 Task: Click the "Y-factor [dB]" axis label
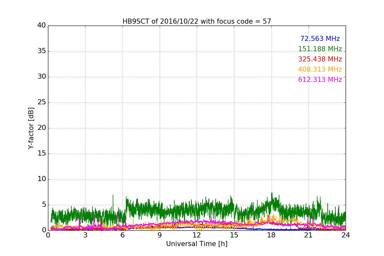pos(31,128)
